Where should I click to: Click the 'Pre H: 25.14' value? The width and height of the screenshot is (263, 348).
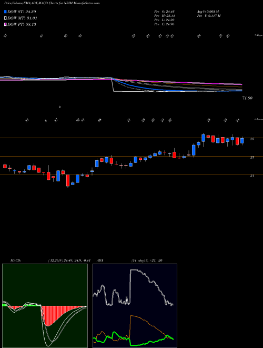coord(164,16)
